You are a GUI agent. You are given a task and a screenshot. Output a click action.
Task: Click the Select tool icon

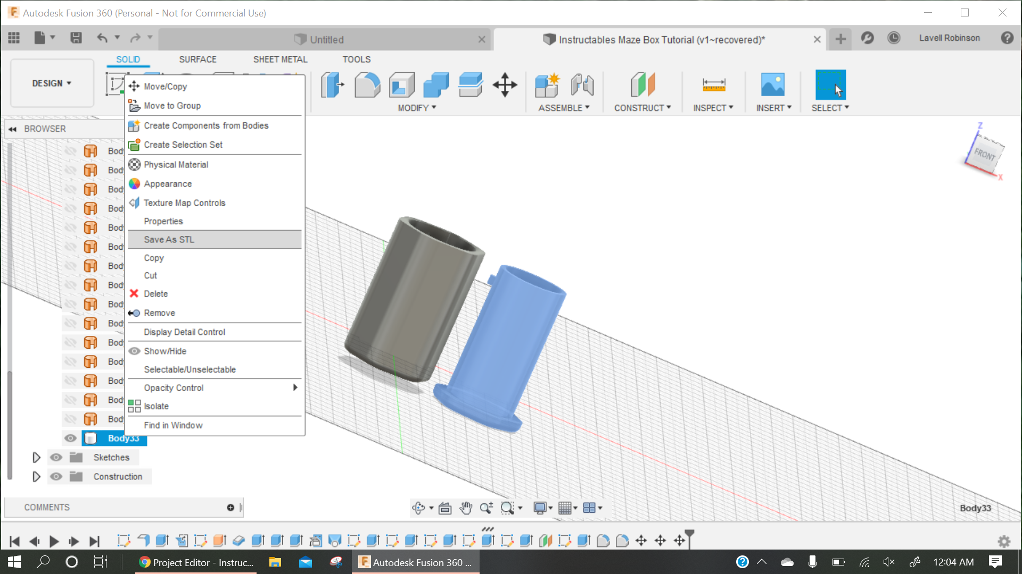tap(830, 85)
